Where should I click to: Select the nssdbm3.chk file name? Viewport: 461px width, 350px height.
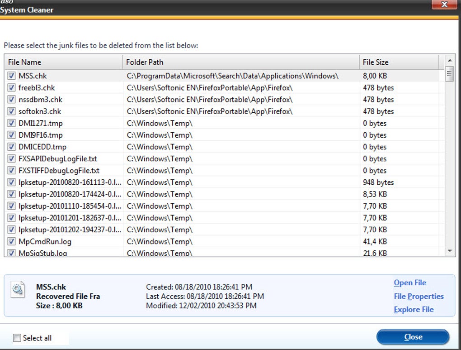[x=40, y=100]
